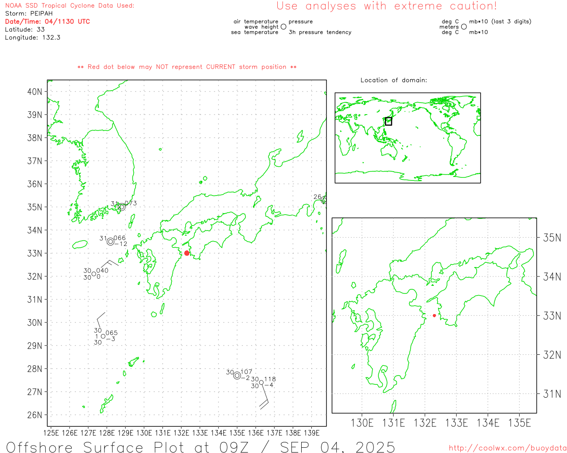Click the 135E label on inset map
Viewport: 567px width, 453px height.
tap(520, 423)
